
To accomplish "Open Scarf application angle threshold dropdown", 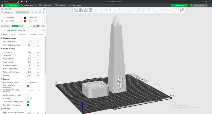I will 34,91.
